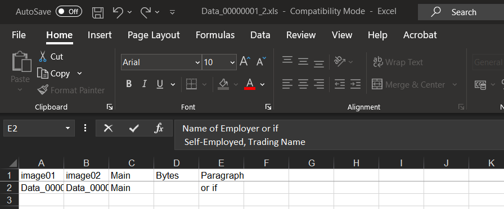The height and width of the screenshot is (209, 504).
Task: Open the Undo history dropdown
Action: coord(129,12)
